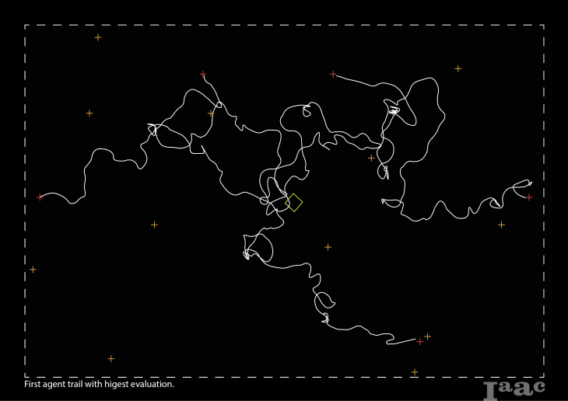Select the red plus at the trail's far-right end
The image size is (568, 401).
[529, 197]
